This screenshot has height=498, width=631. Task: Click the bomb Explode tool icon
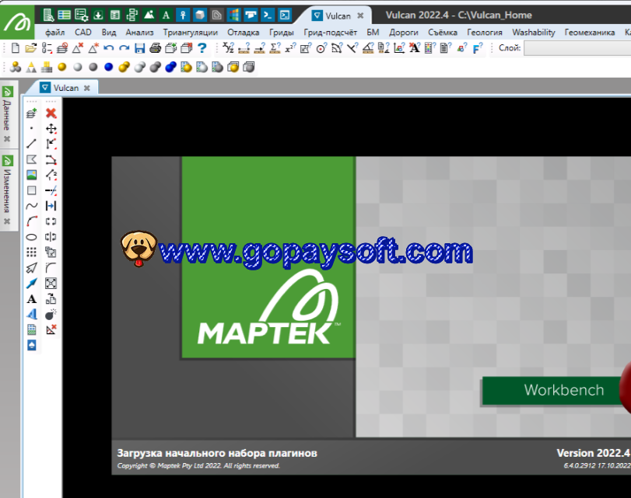51,315
